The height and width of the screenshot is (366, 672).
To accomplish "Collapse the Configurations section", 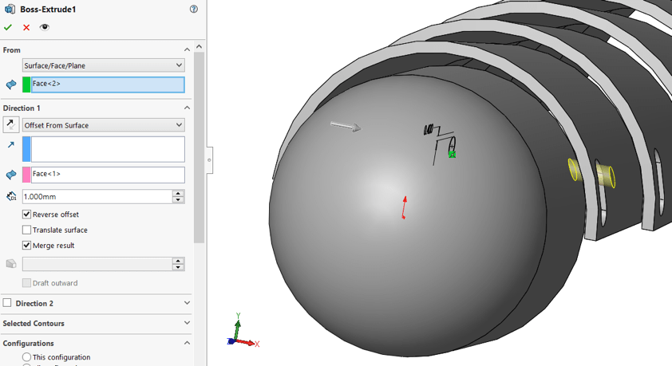I will 187,343.
